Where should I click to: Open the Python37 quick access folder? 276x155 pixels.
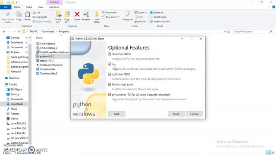[x=14, y=71]
